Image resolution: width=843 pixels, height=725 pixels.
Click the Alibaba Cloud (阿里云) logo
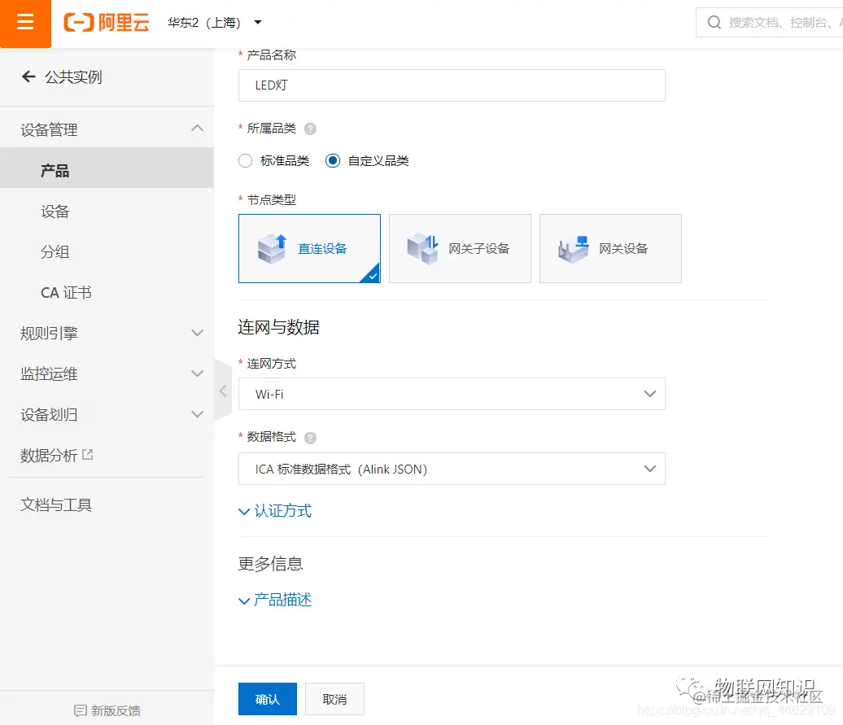coord(106,24)
